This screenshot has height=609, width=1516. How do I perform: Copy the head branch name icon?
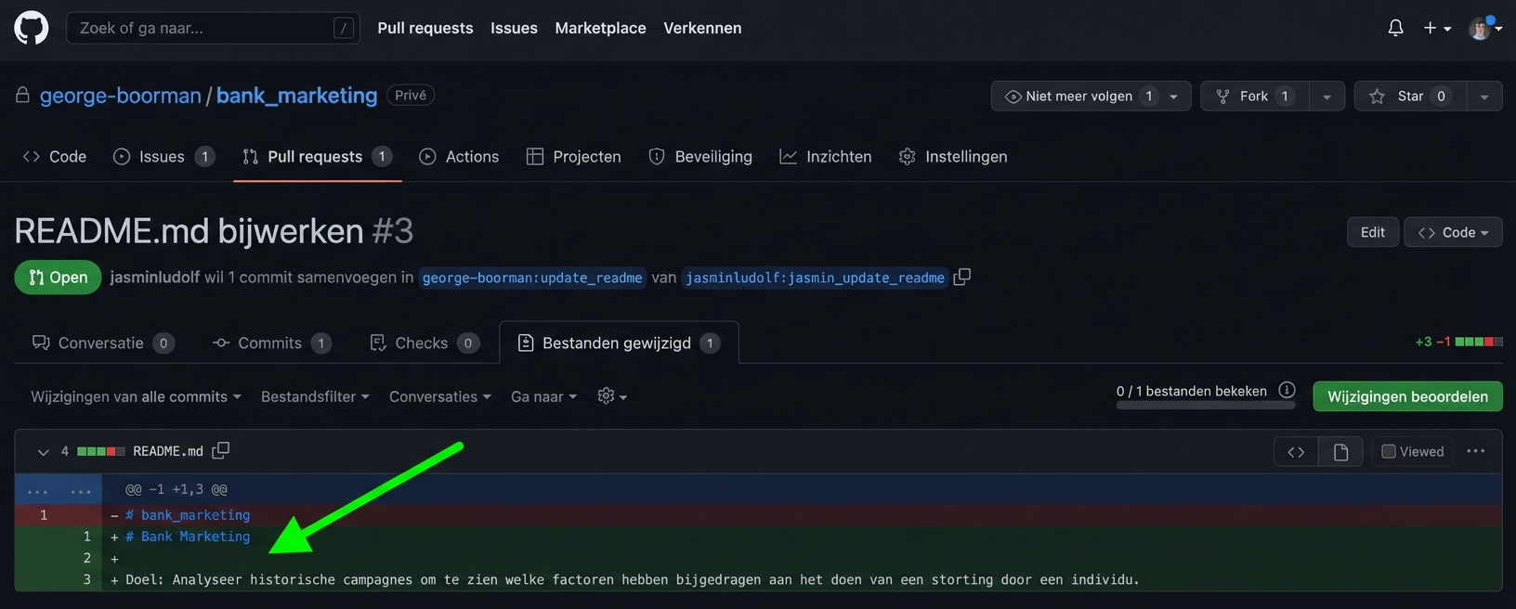click(962, 277)
